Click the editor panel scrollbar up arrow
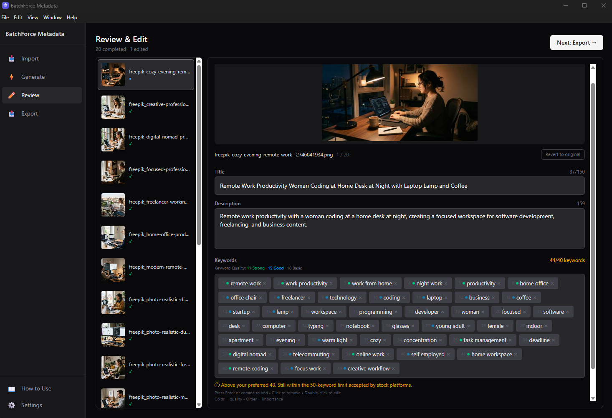This screenshot has height=418, width=612. click(593, 68)
